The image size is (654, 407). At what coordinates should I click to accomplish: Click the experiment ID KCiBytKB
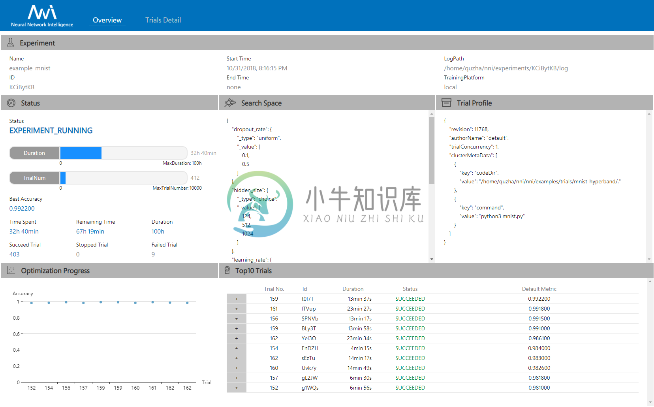tap(22, 87)
